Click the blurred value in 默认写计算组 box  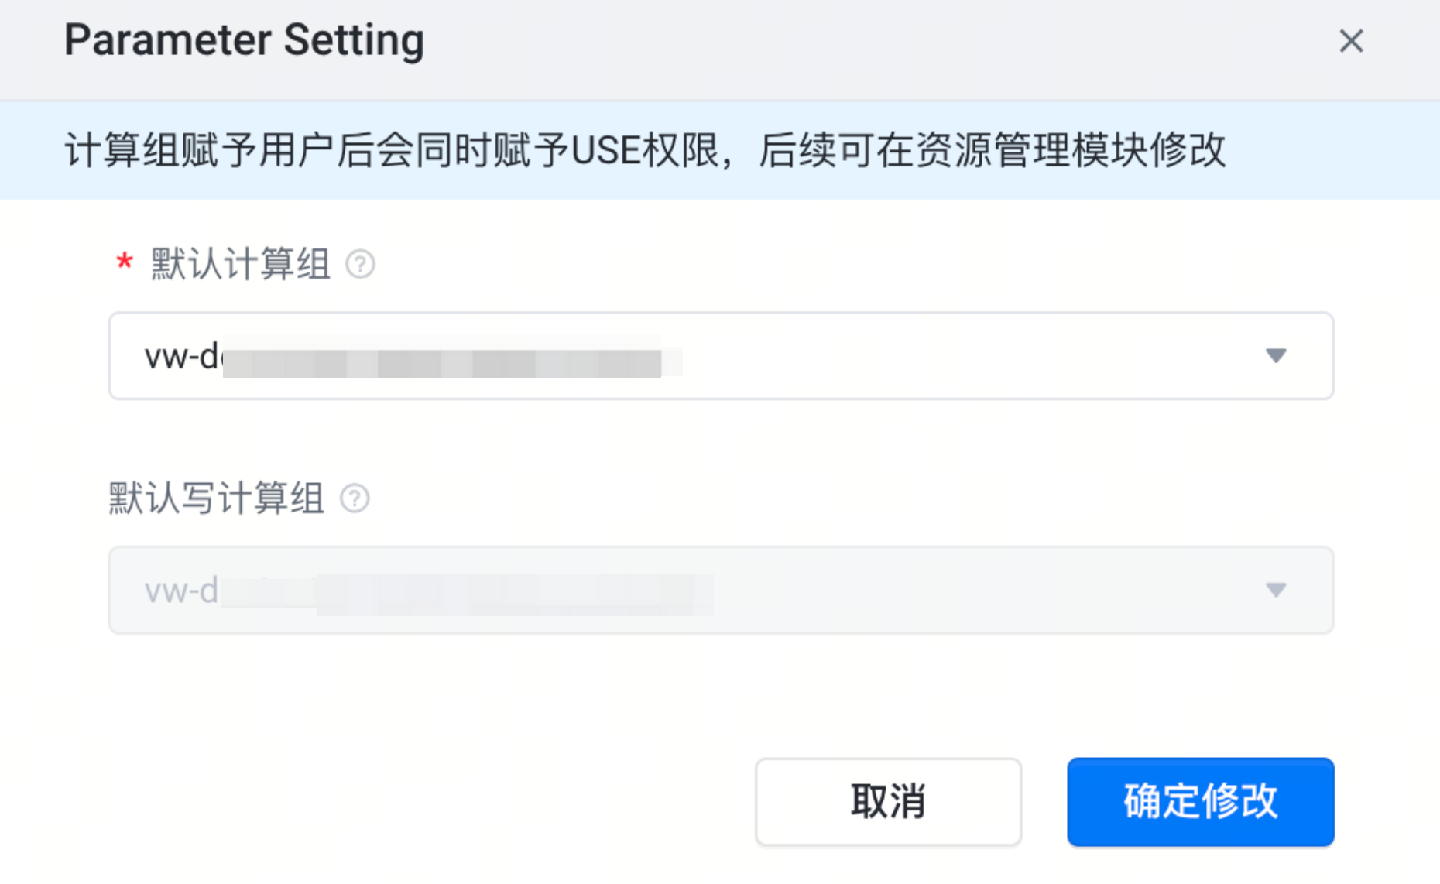(x=465, y=594)
